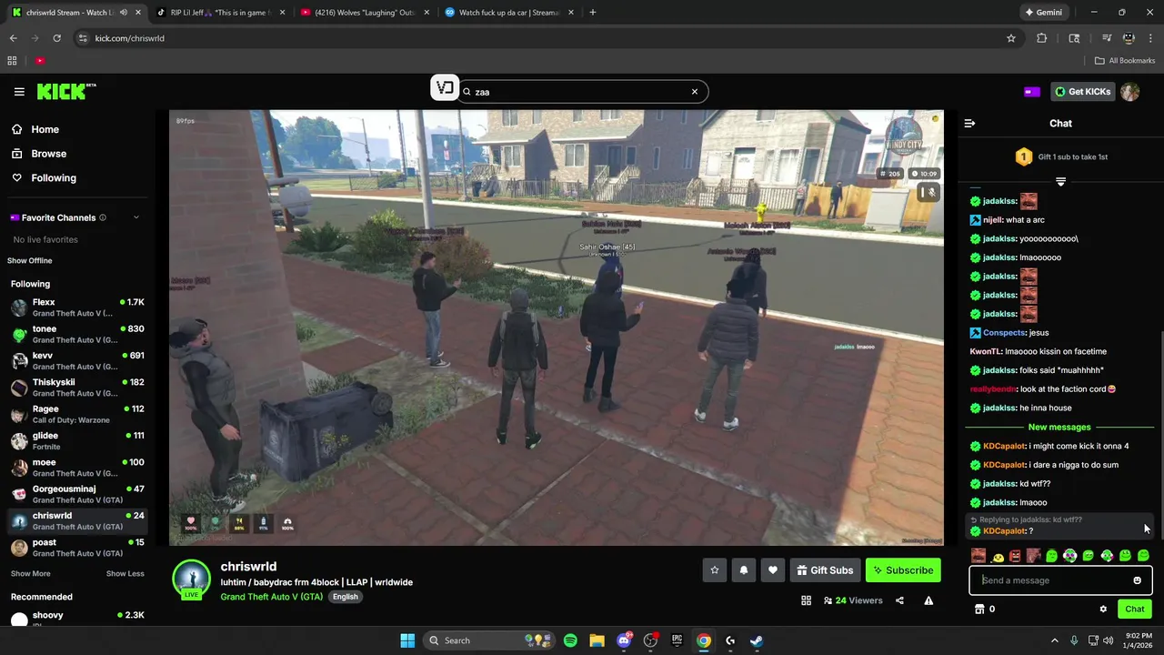The image size is (1164, 655).
Task: Open shoovy recommended channel
Action: [x=76, y=619]
